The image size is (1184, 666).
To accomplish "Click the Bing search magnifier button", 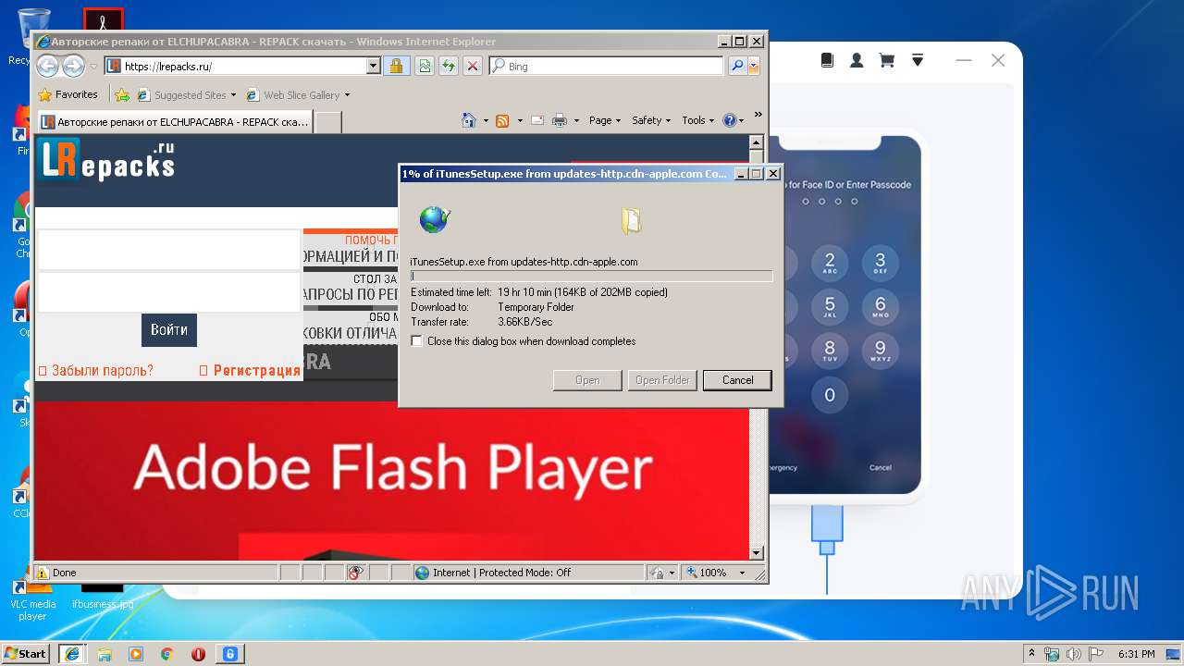I will (736, 66).
